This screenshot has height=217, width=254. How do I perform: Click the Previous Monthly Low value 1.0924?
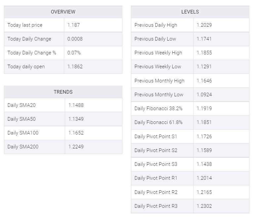tap(204, 95)
